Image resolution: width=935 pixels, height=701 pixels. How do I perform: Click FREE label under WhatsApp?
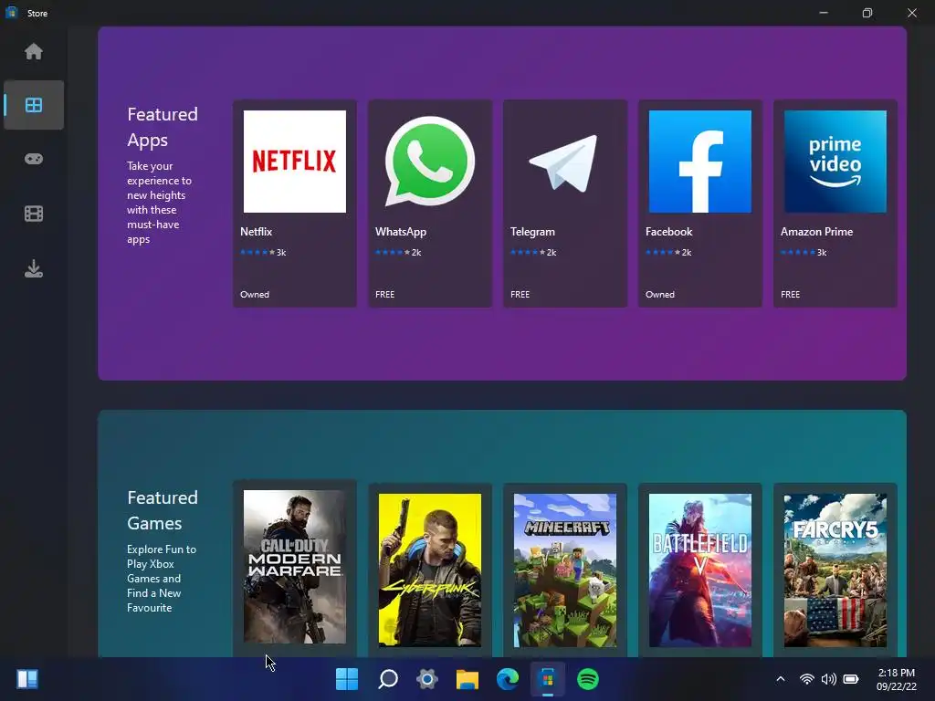(x=384, y=295)
